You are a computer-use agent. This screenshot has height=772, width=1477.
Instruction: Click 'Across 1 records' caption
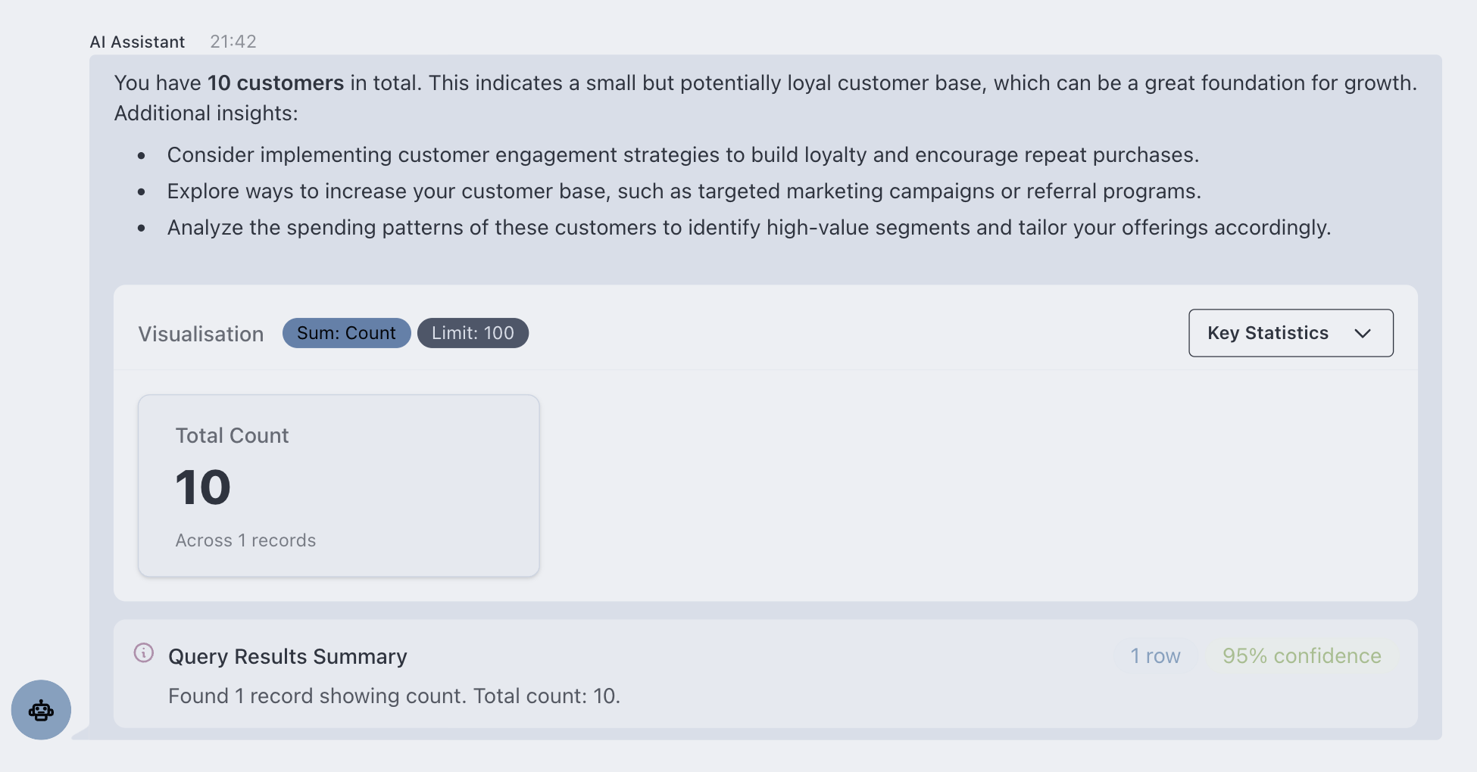245,540
